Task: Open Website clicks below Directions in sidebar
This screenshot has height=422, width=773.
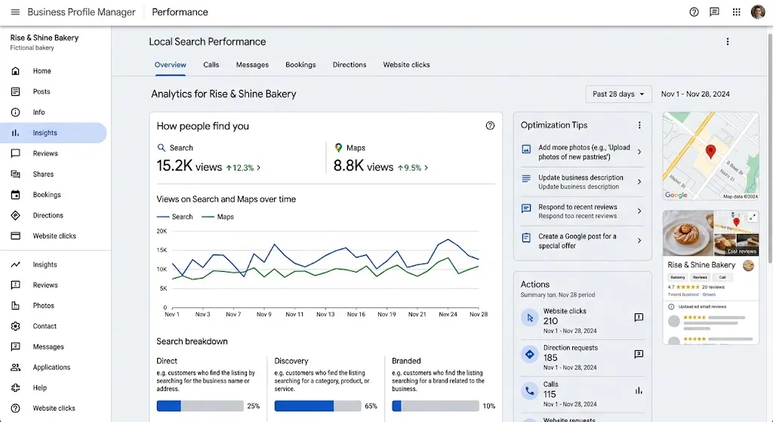Action: tap(54, 236)
